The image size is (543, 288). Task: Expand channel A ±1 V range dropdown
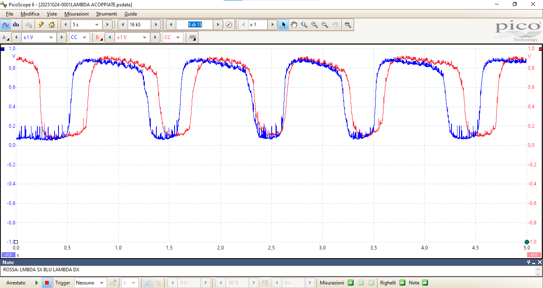[x=51, y=37]
